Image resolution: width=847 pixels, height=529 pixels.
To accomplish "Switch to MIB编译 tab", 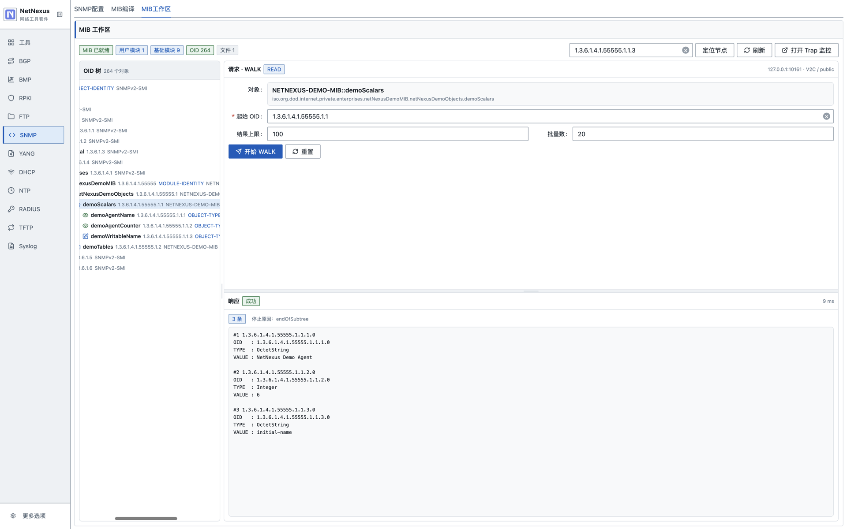I will 123,9.
